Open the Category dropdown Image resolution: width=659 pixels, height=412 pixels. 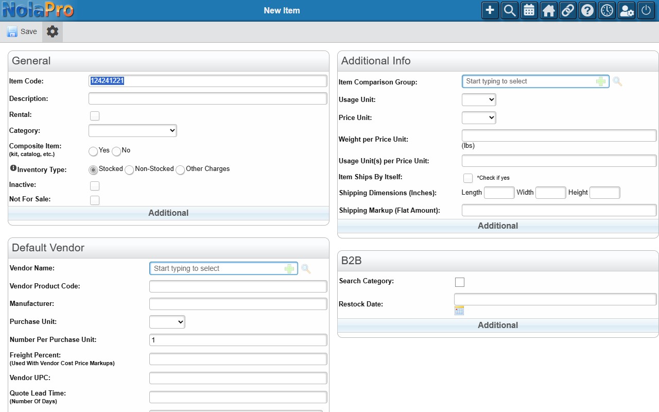click(133, 131)
